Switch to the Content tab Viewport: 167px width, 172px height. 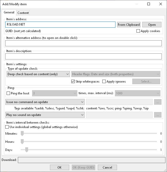(x=23, y=13)
